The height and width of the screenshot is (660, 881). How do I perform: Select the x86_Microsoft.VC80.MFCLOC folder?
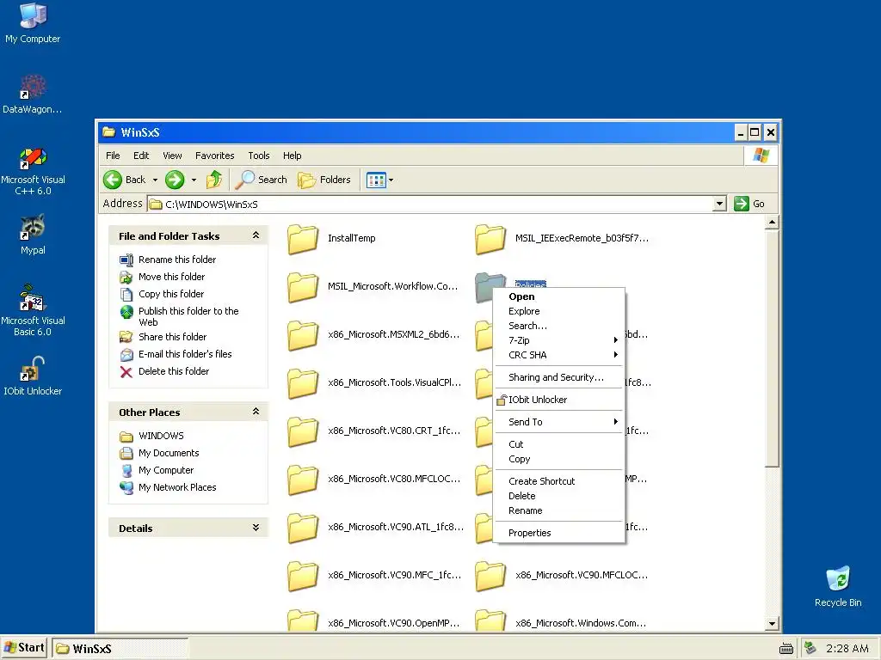(x=374, y=480)
